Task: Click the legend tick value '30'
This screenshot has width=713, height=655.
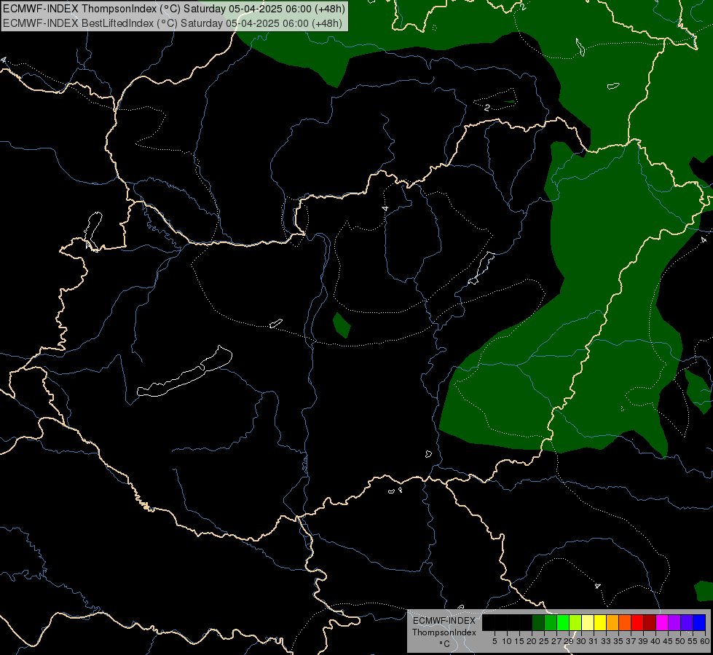Action: coord(581,641)
